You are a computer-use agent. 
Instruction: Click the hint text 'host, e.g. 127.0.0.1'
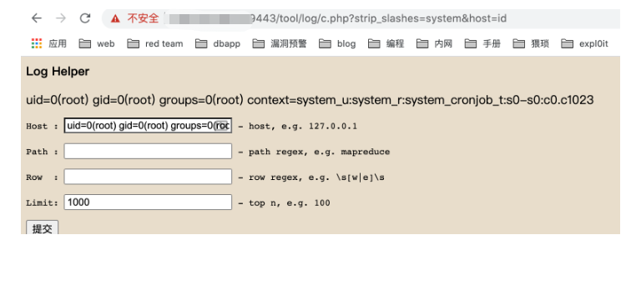point(303,127)
